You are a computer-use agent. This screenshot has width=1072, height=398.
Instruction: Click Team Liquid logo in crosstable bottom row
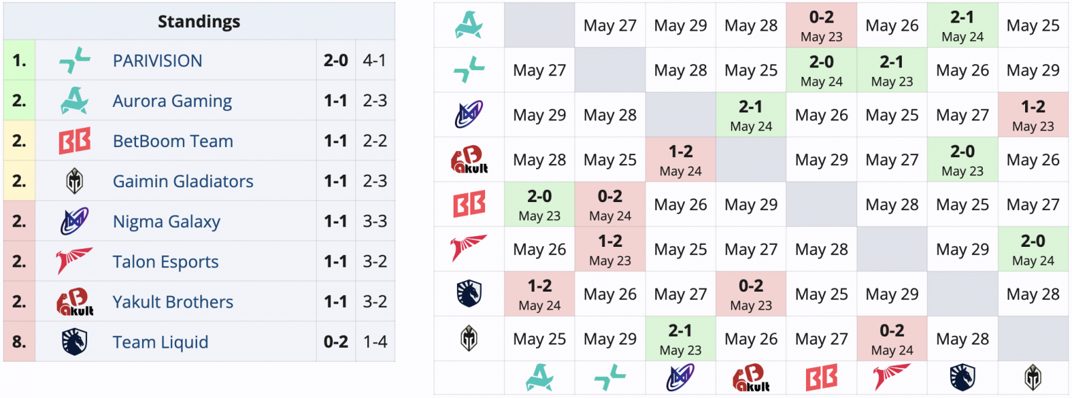(962, 377)
